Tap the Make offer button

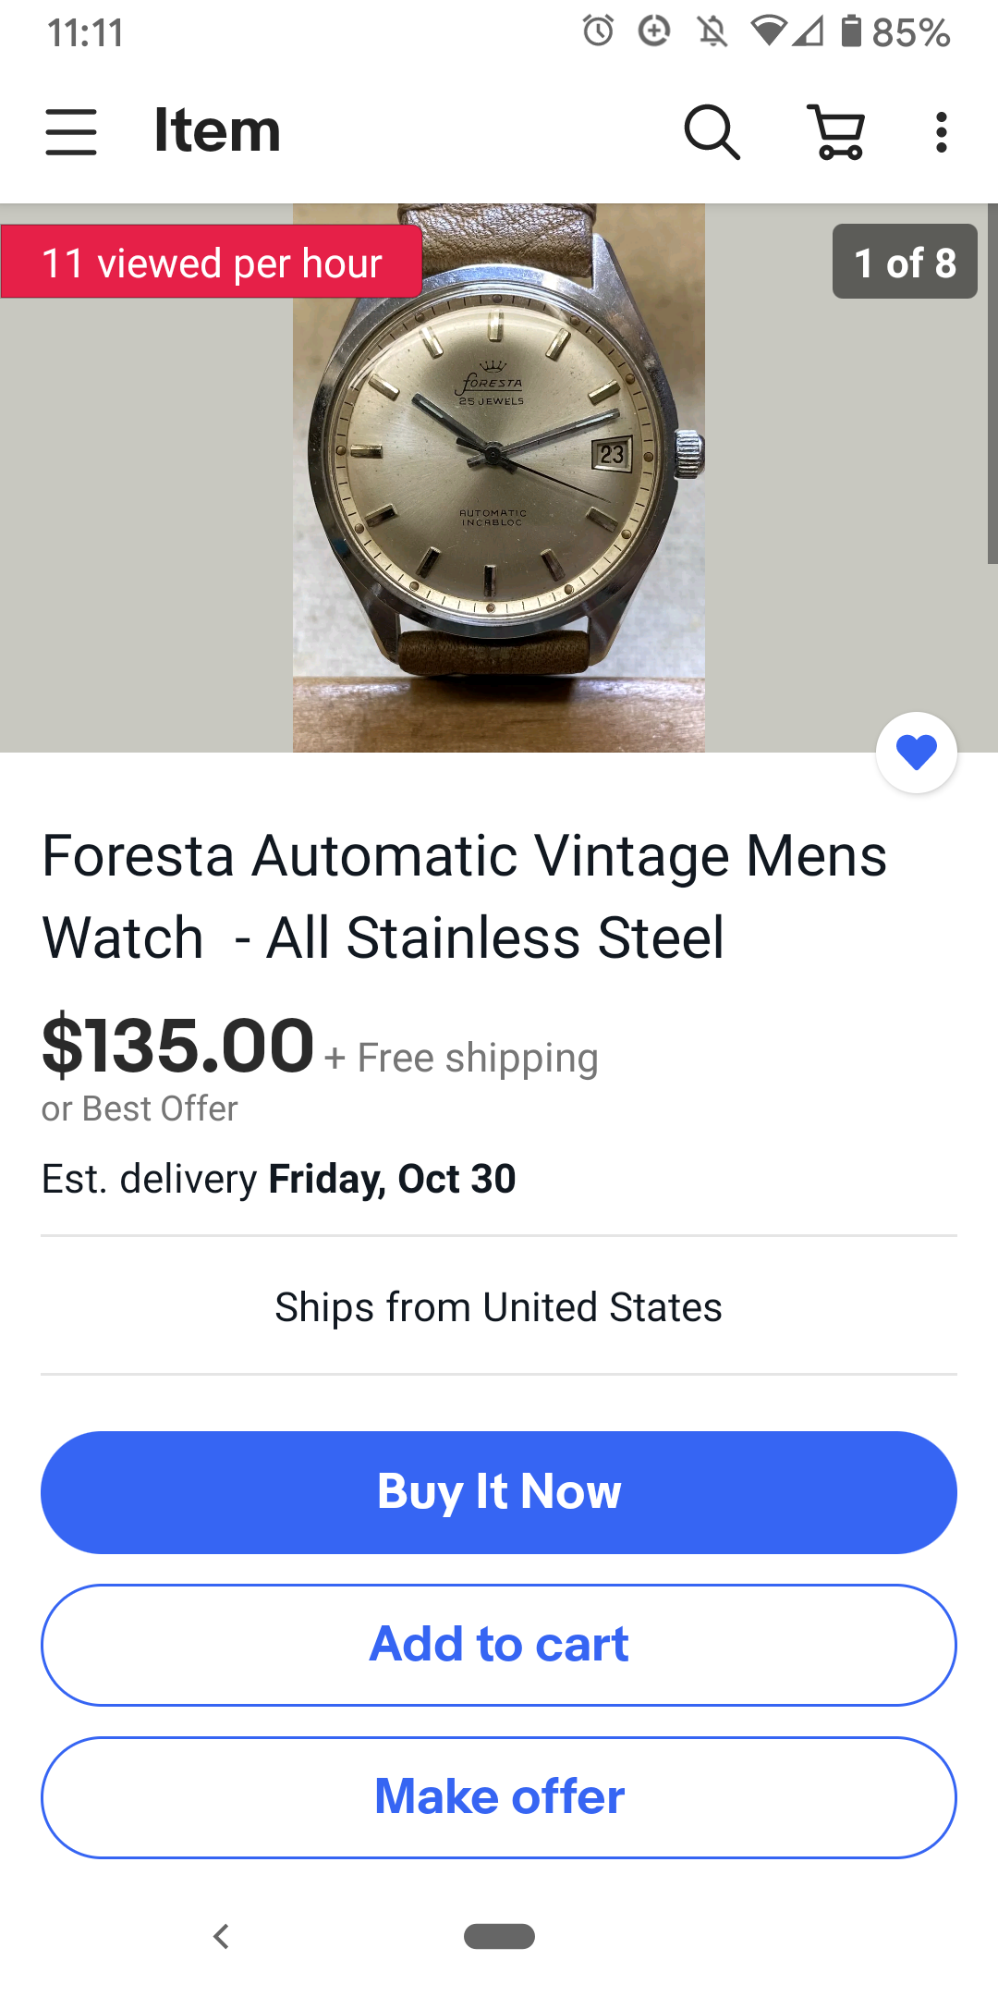(x=499, y=1797)
